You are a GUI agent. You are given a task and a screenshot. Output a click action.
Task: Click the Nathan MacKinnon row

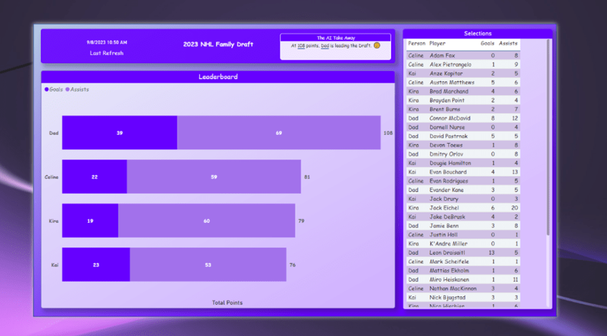(x=464, y=289)
